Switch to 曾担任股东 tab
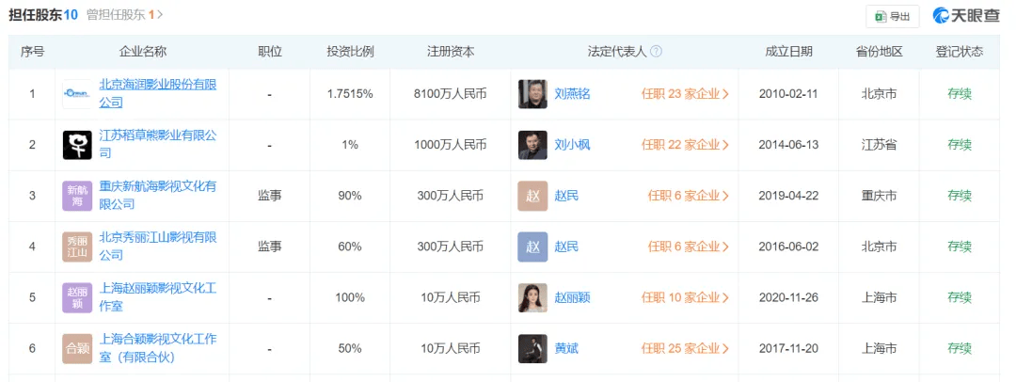The image size is (1016, 382). click(x=124, y=14)
